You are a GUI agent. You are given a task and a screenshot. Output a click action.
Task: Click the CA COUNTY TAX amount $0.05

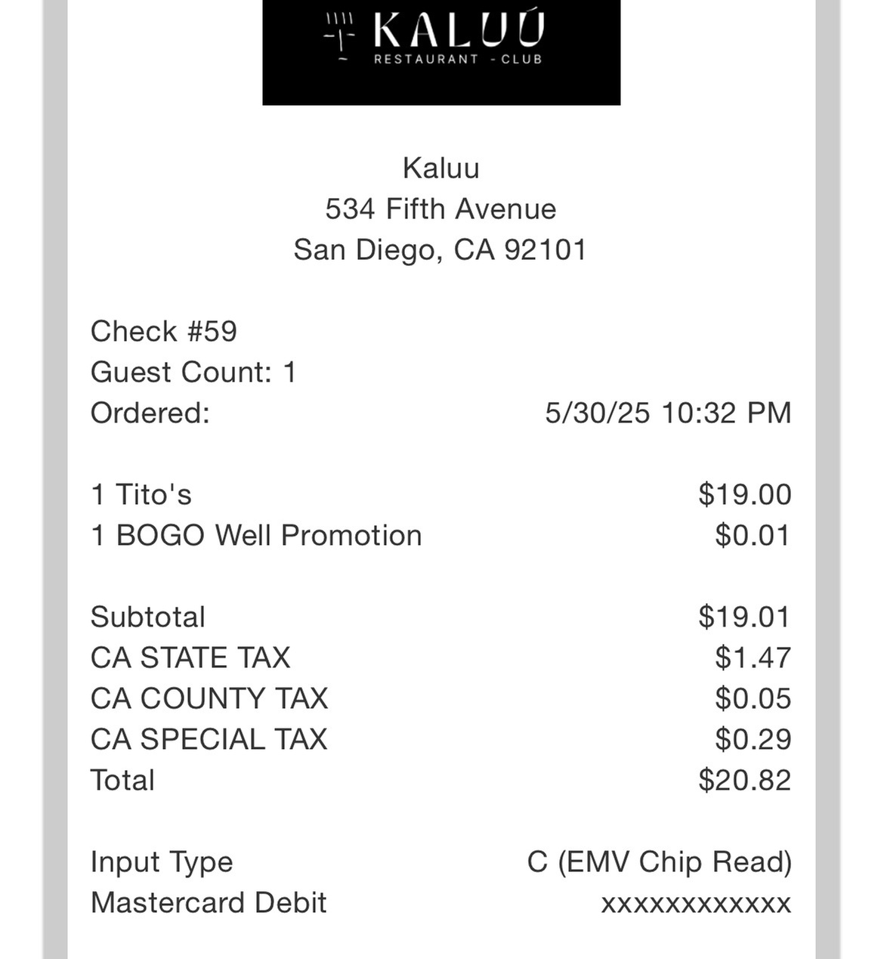click(x=753, y=698)
